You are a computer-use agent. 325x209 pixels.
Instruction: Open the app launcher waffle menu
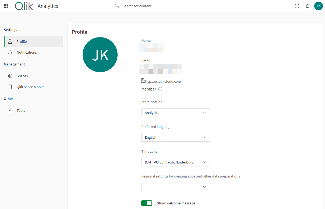(x=6, y=6)
